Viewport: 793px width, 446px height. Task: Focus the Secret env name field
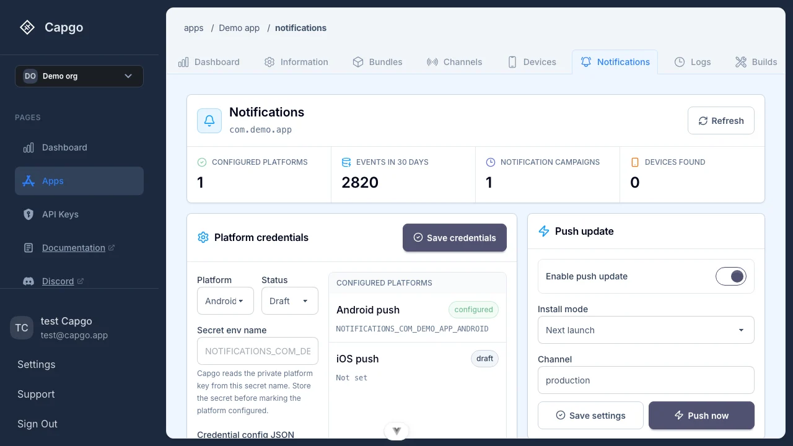(x=258, y=351)
